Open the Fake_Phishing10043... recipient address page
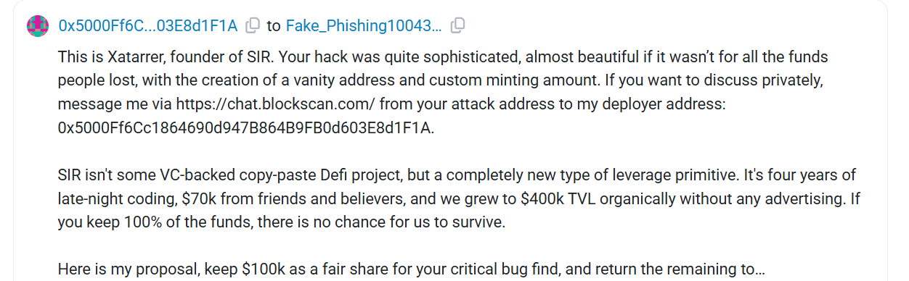Viewport: 909px width, 281px height. [x=363, y=26]
